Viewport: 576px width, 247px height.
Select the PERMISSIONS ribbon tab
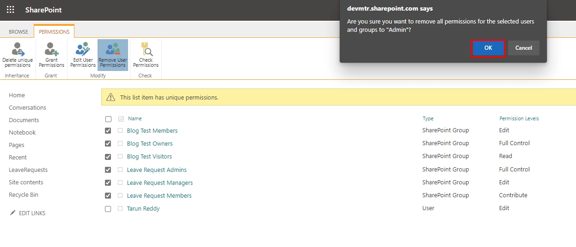point(54,32)
